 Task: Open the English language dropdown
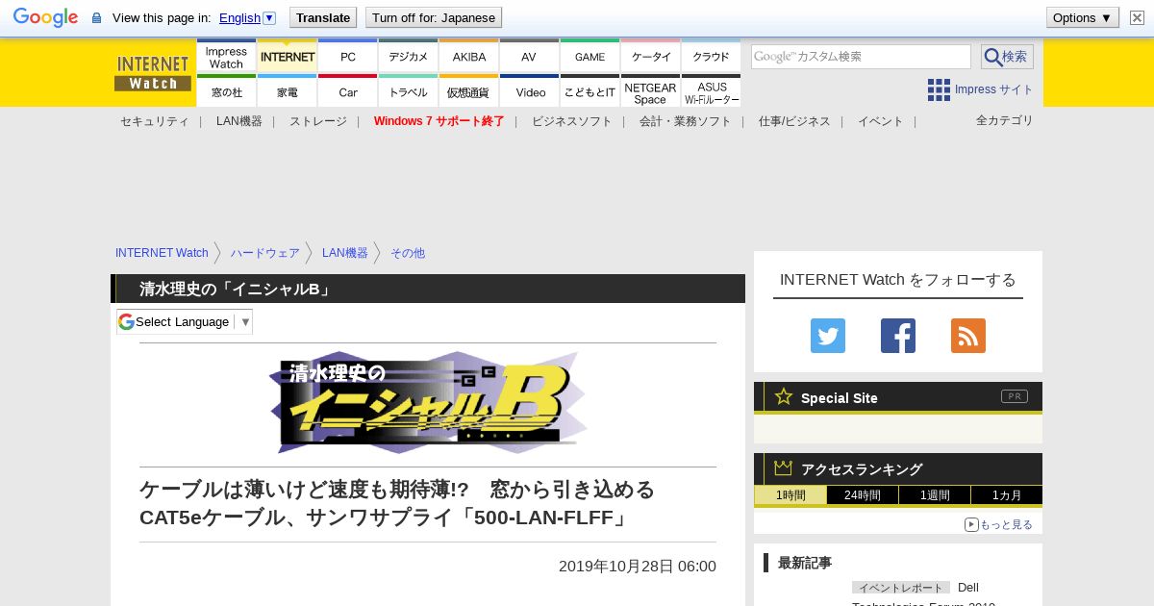[247, 17]
